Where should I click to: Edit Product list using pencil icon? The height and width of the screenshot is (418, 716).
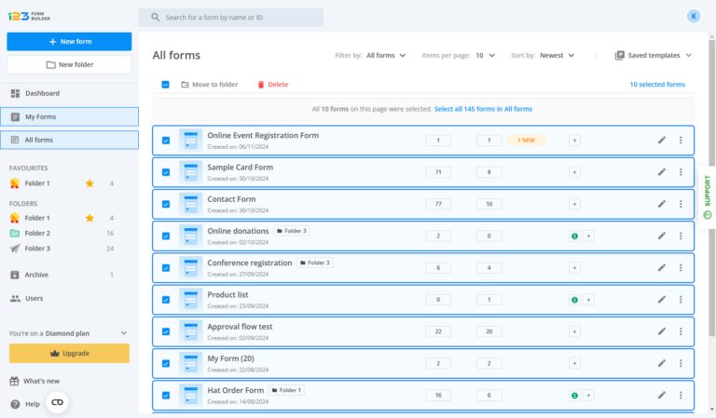click(662, 300)
